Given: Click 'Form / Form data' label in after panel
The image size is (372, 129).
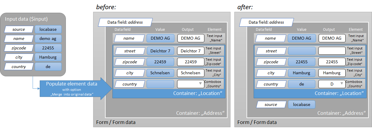Looking at the screenshot, I should tap(257, 122).
